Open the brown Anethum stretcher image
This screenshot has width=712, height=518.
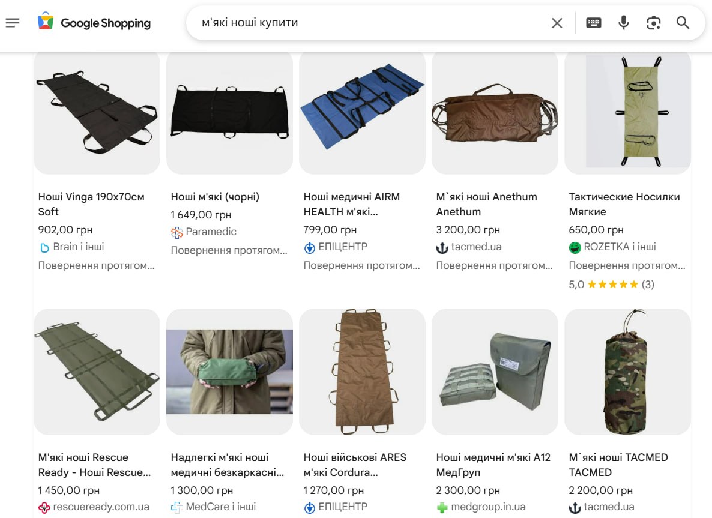click(495, 113)
